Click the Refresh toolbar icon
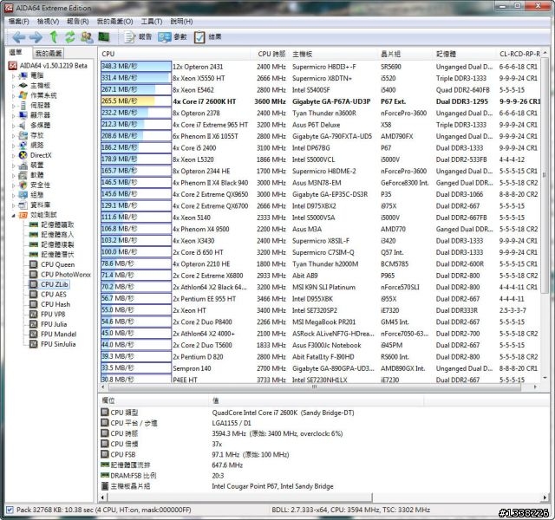 (70, 36)
